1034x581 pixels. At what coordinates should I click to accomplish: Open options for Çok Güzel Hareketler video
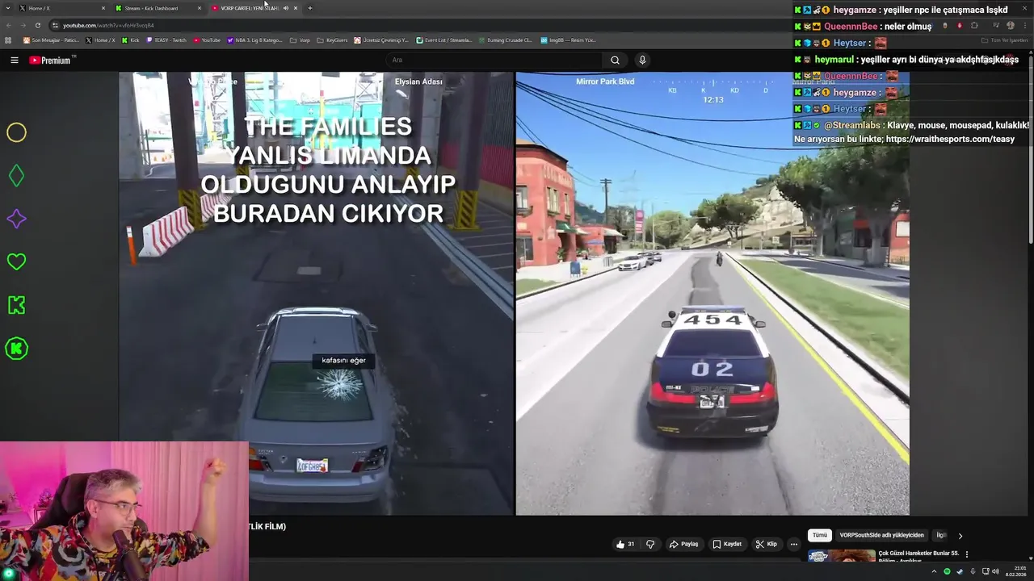pos(966,554)
